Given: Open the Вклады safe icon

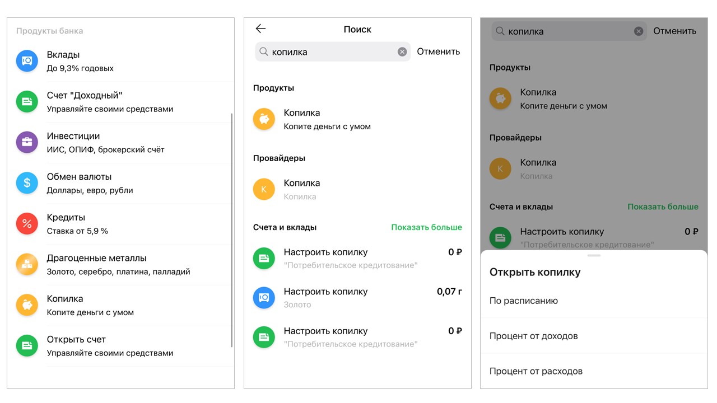Looking at the screenshot, I should tap(27, 61).
